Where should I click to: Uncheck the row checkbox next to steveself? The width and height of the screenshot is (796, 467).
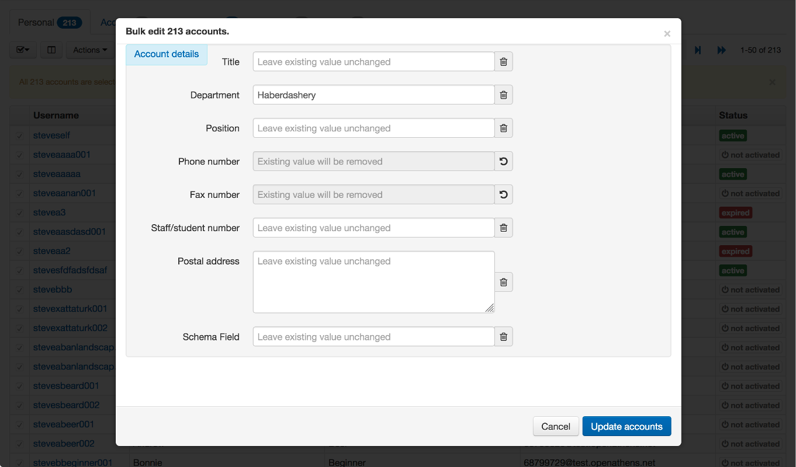point(19,135)
